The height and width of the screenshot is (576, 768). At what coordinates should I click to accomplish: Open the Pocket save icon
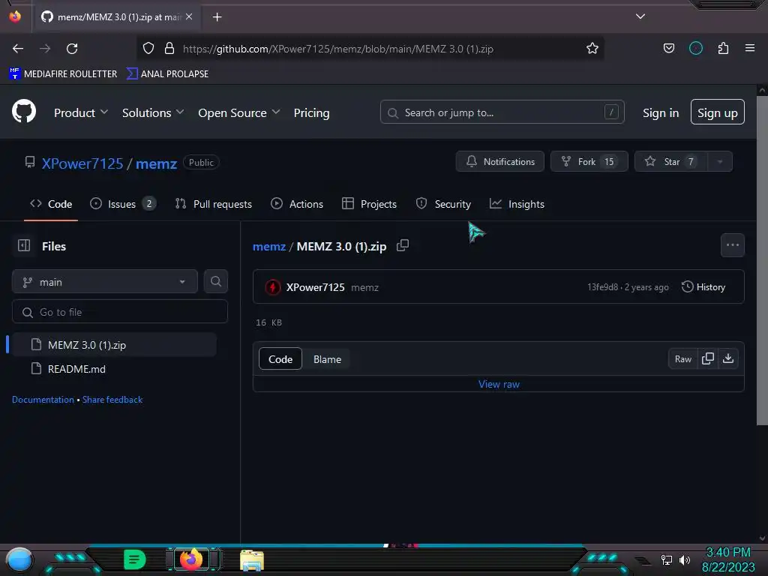coord(668,49)
